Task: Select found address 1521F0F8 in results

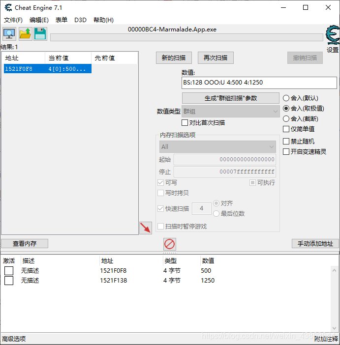Action: pos(48,69)
